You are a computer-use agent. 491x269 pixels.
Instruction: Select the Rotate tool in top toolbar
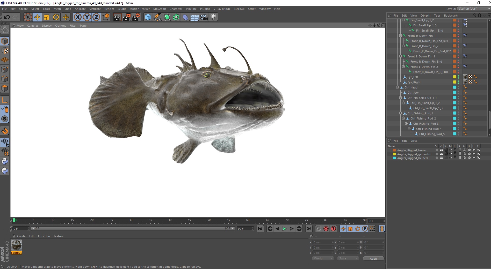[56, 17]
